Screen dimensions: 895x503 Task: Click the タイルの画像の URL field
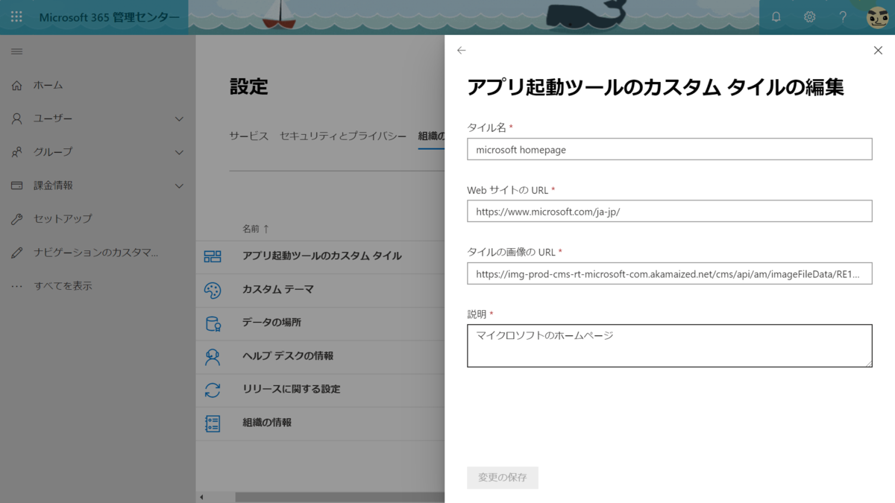click(x=670, y=273)
